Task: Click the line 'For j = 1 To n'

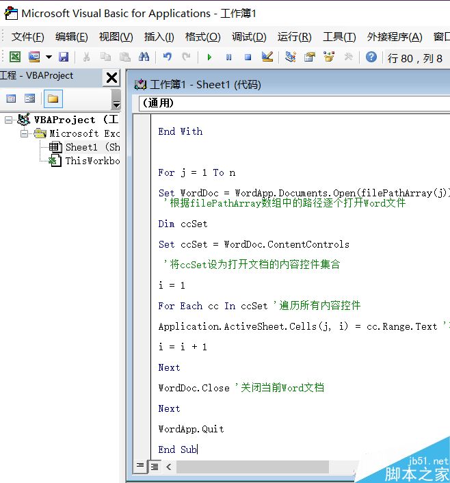Action: coord(197,172)
